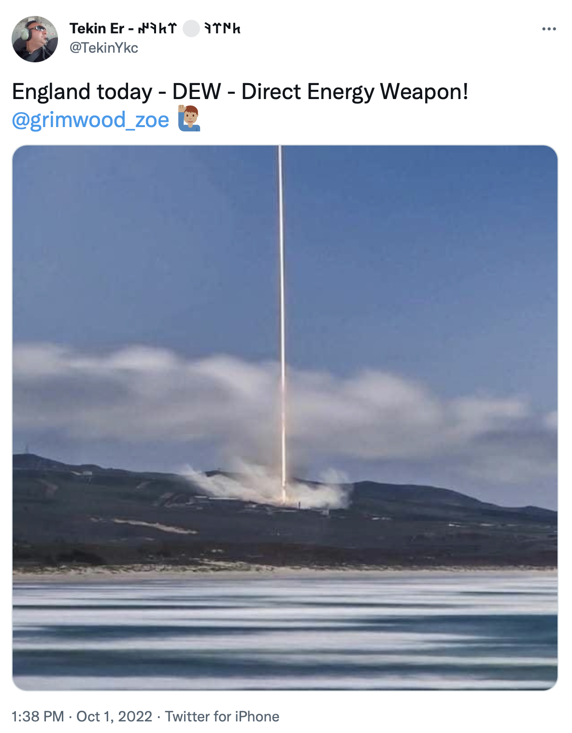This screenshot has width=572, height=733.
Task: Open the @grimwood_zoe mention
Action: [90, 120]
